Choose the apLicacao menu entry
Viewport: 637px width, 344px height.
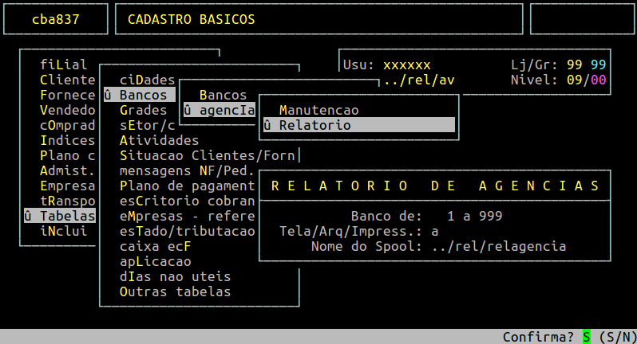[155, 261]
